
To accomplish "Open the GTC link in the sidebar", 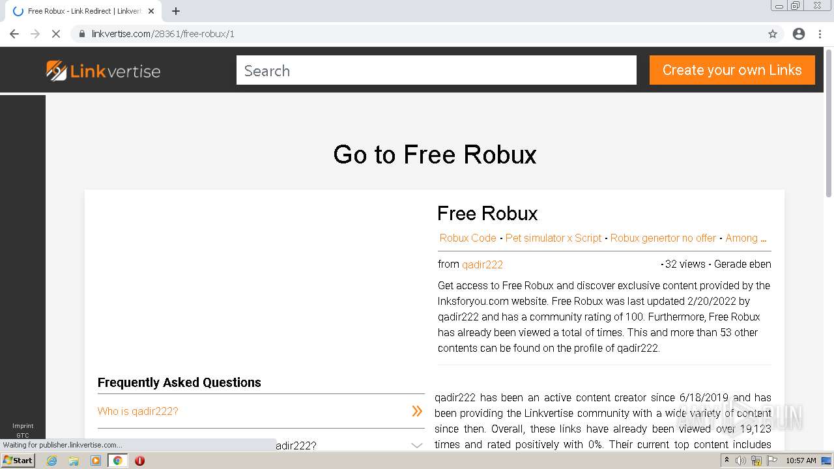I will [23, 435].
